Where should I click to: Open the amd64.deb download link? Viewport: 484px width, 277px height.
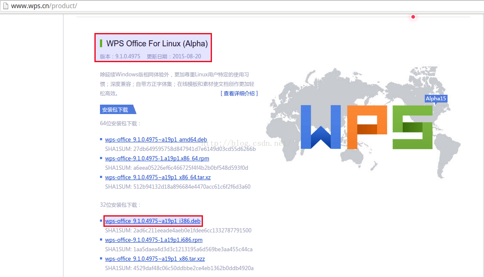point(156,139)
